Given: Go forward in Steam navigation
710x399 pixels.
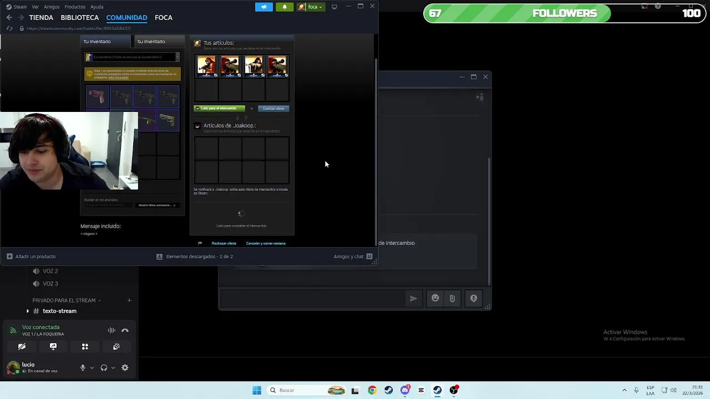Looking at the screenshot, I should (x=21, y=18).
